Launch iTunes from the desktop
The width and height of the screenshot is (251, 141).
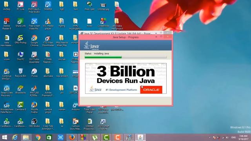click(x=34, y=73)
